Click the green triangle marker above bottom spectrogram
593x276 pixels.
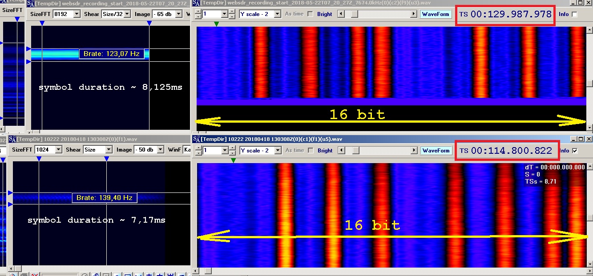233,160
